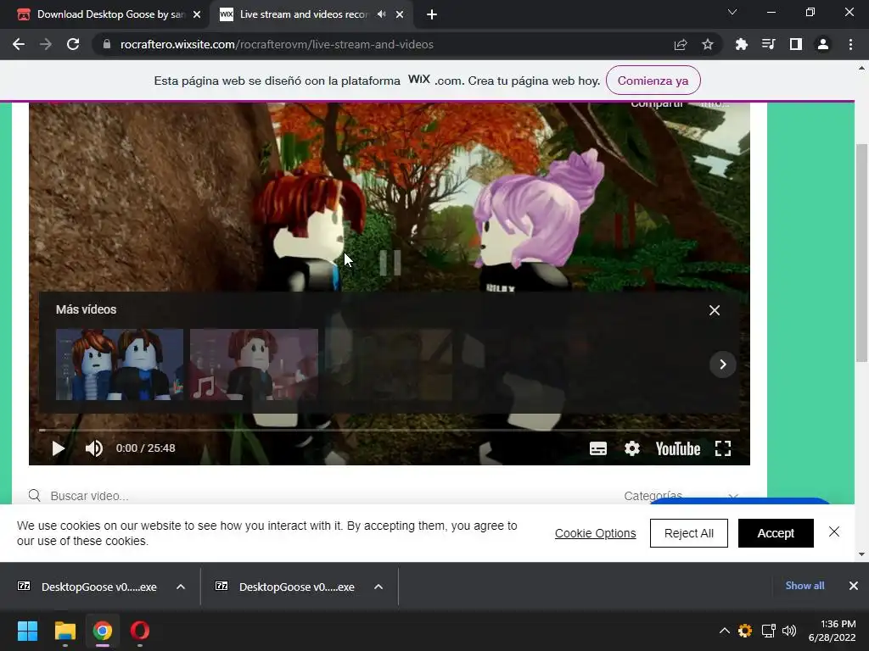The width and height of the screenshot is (869, 651).
Task: Go back to the previous page
Action: point(19,44)
